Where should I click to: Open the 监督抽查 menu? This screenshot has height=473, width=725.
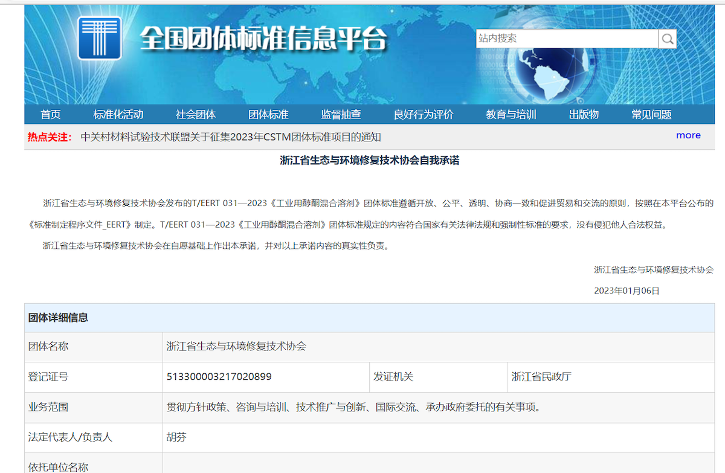pyautogui.click(x=341, y=115)
